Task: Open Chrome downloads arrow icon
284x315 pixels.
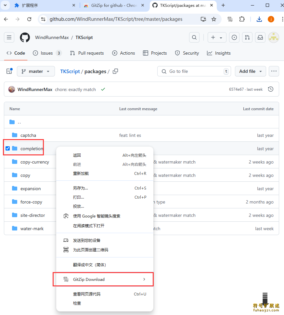Action: click(259, 19)
